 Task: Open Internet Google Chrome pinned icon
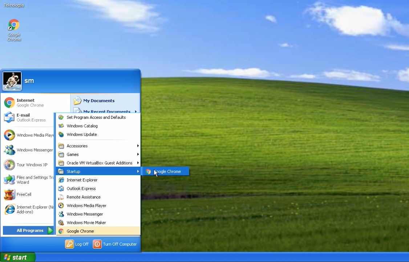click(9, 102)
